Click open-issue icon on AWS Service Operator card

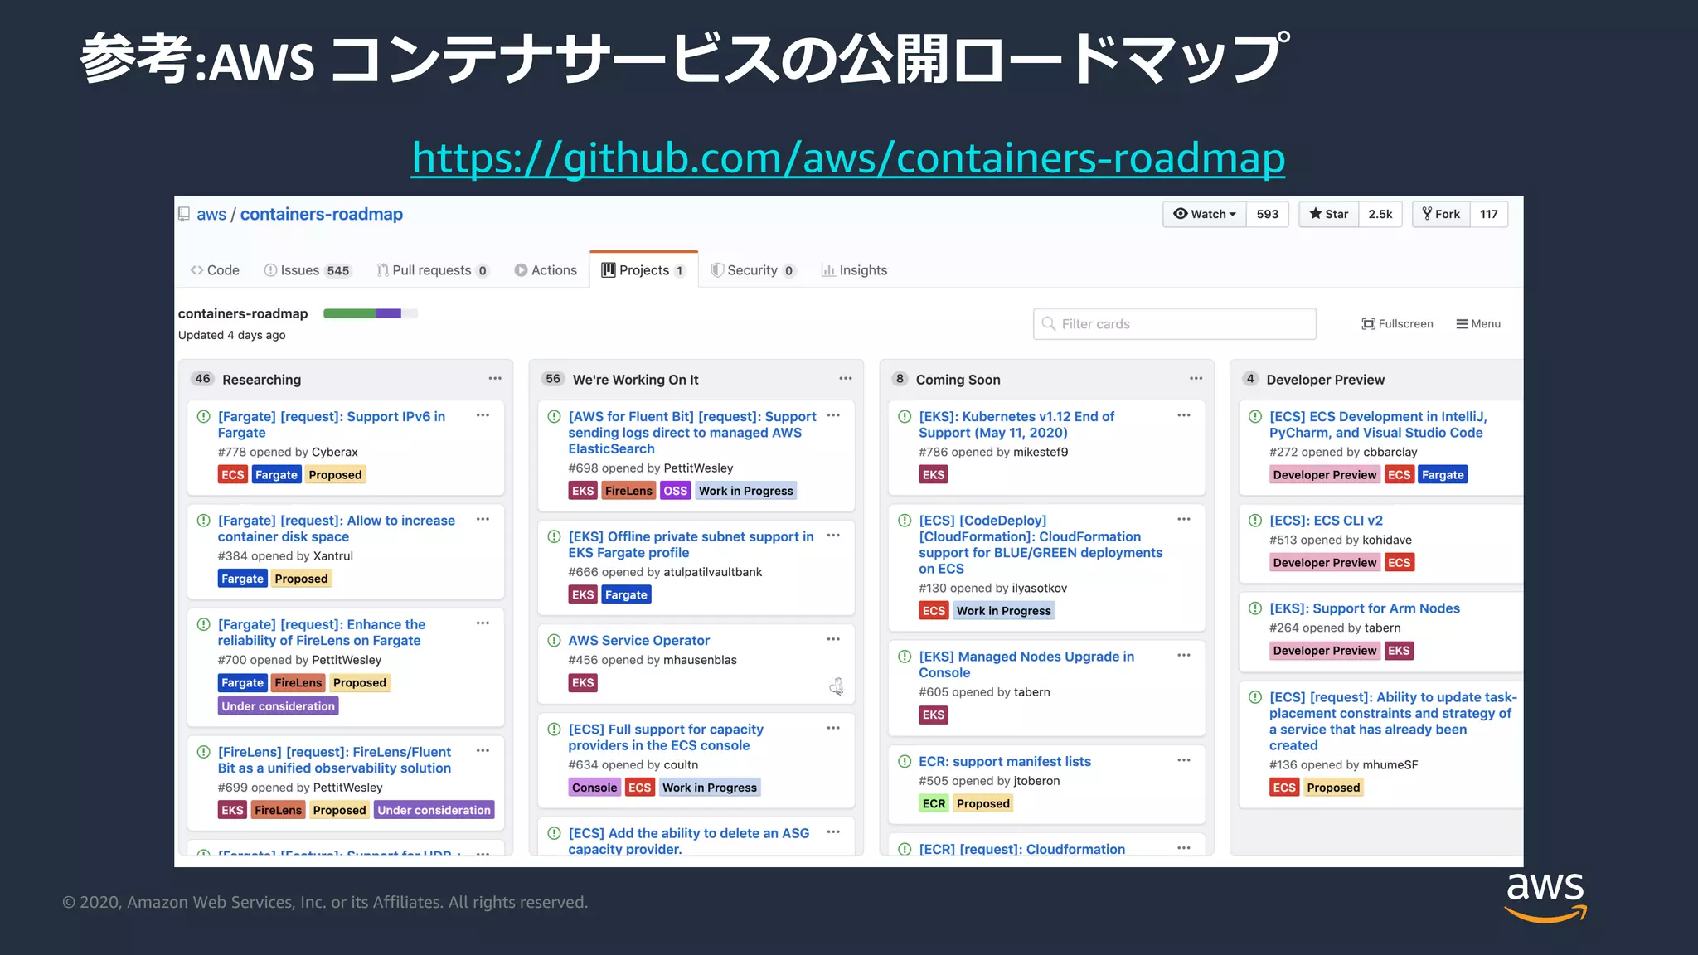554,640
